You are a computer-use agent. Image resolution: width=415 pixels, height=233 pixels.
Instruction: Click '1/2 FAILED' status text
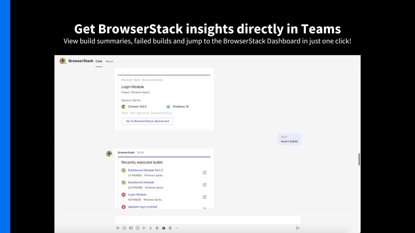[x=135, y=200]
